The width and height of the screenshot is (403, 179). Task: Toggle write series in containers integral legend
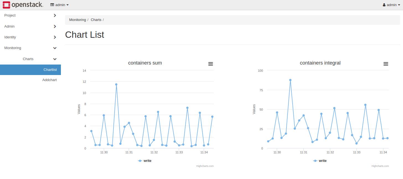coord(320,161)
